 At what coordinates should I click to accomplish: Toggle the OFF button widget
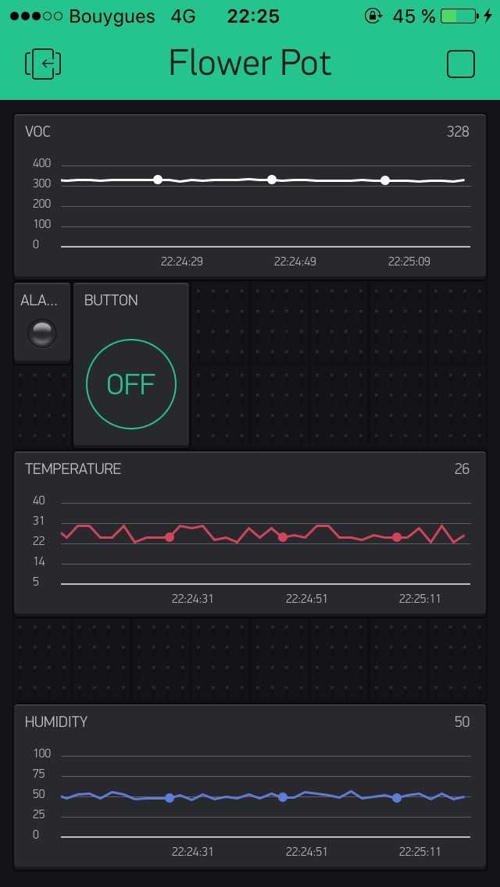click(x=130, y=384)
